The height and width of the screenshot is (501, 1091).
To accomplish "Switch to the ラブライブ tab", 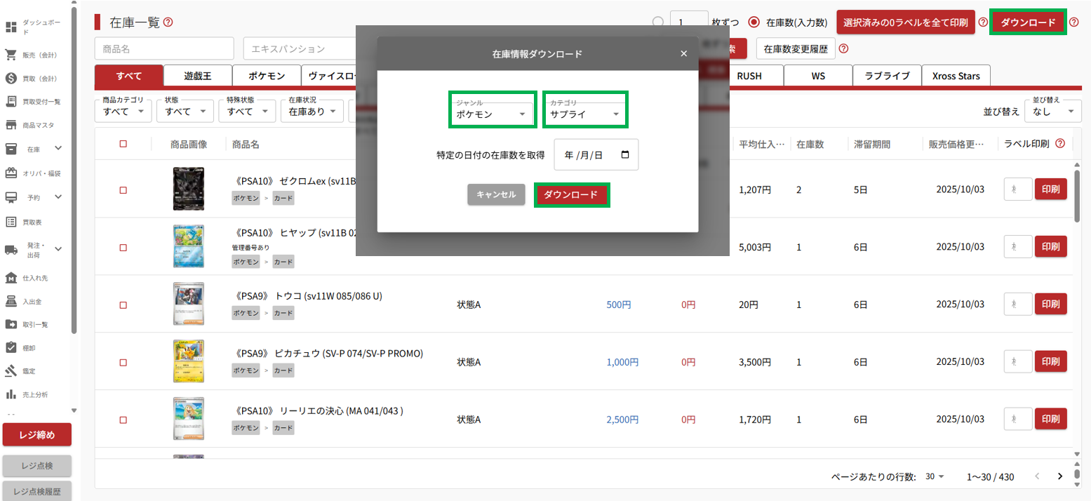I will (887, 76).
